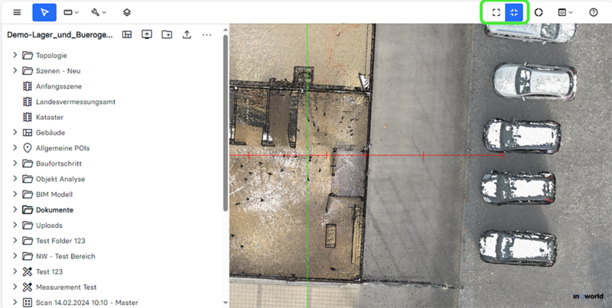Open the wrench tools dropdown
This screenshot has width=612, height=308.
pos(99,12)
